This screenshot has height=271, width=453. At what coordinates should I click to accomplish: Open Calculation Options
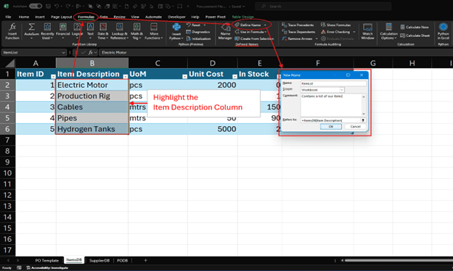coord(388,31)
